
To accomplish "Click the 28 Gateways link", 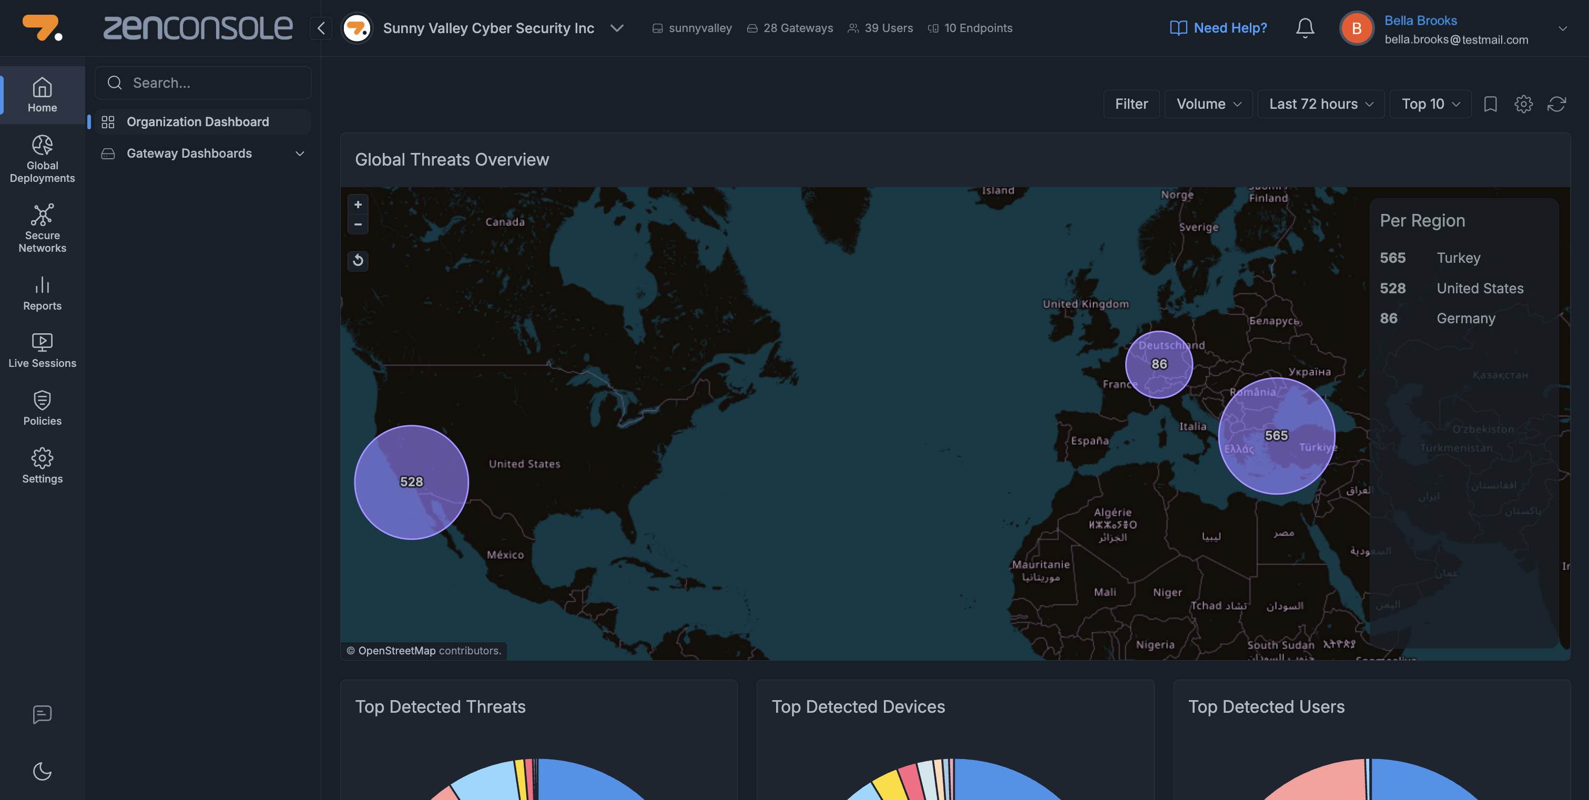I will tap(790, 28).
